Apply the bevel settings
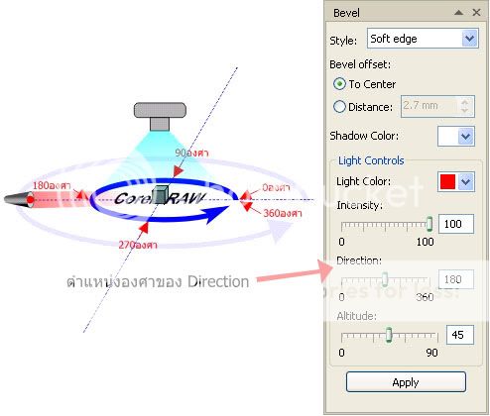The image size is (490, 416). 406,382
